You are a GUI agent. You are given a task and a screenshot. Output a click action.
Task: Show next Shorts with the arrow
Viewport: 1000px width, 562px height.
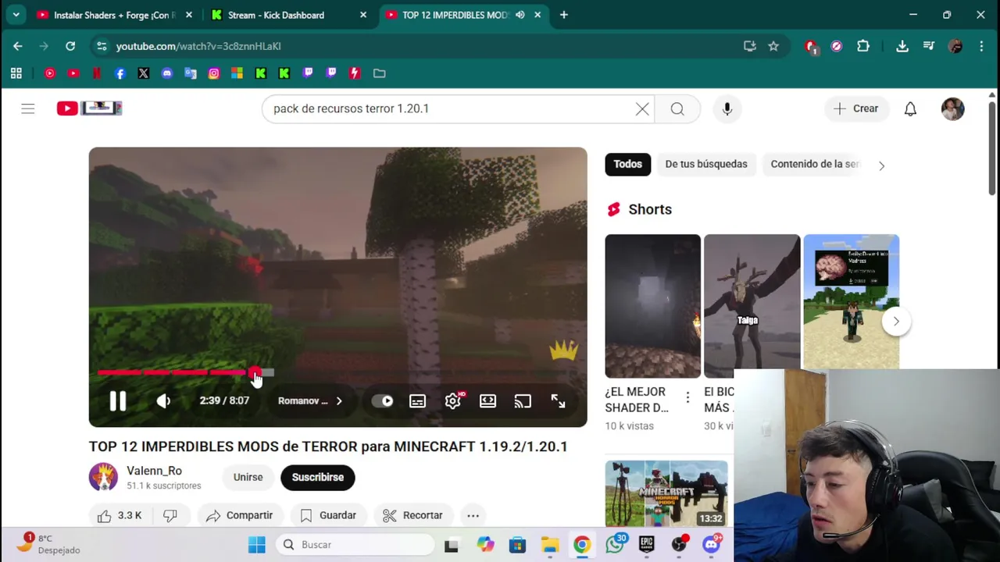[x=896, y=321]
